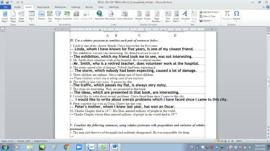Viewport: 270px width, 151px height.
Task: Open the Shapes gallery
Action: click(x=58, y=17)
